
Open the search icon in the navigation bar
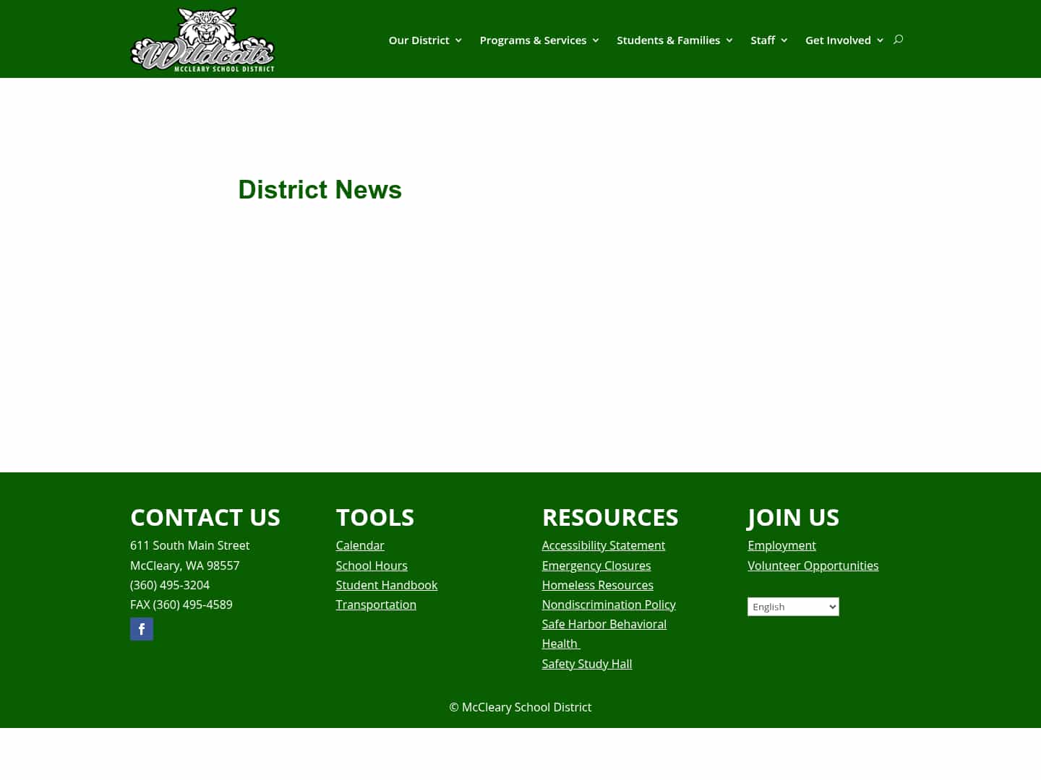(x=898, y=40)
